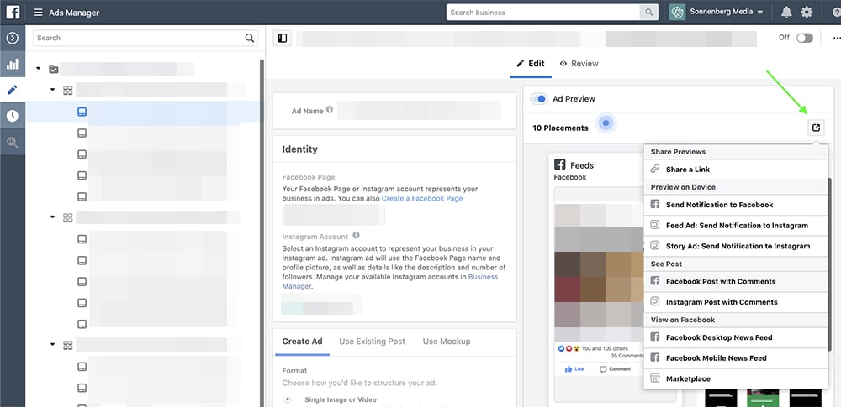Click the search magnifier in business search
The height and width of the screenshot is (407, 841).
tap(648, 13)
